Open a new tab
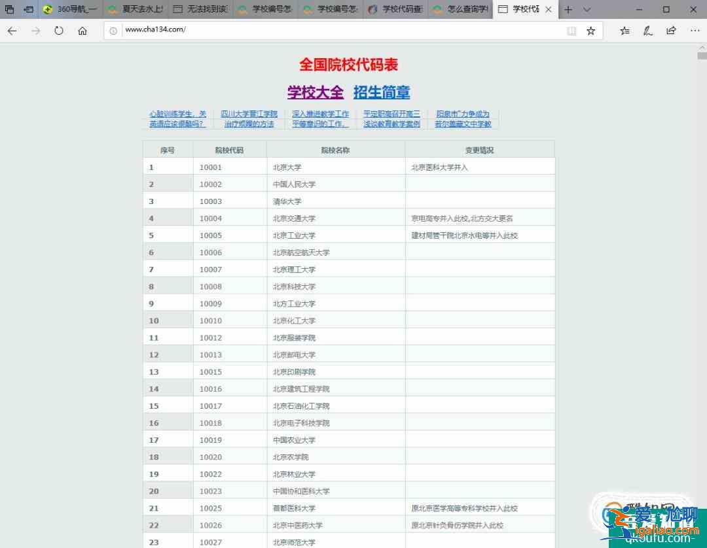 tap(568, 9)
